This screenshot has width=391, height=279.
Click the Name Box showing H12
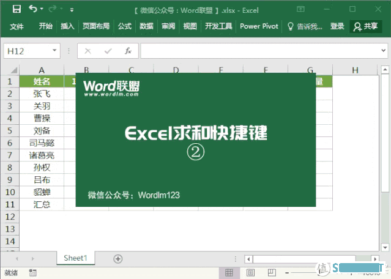pos(28,51)
